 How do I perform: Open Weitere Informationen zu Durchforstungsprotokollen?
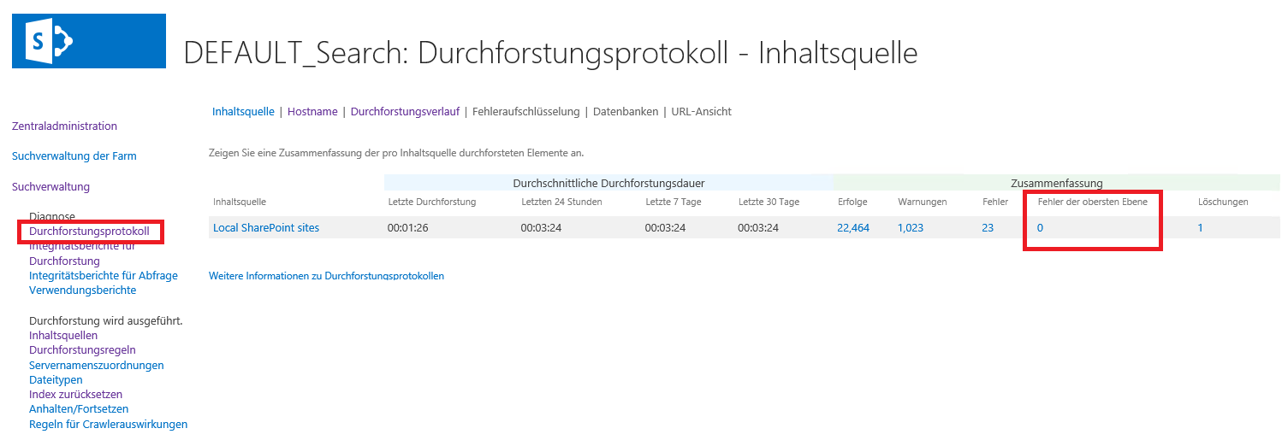[326, 276]
